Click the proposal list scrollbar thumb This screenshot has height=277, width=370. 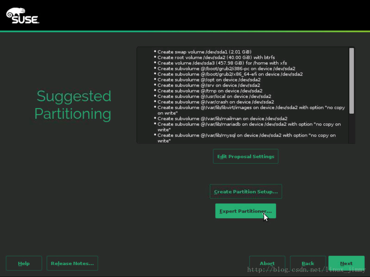tap(351, 81)
